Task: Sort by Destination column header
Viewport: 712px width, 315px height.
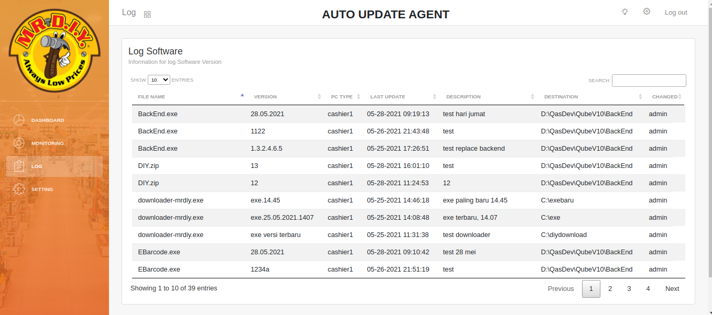Action: (x=561, y=97)
